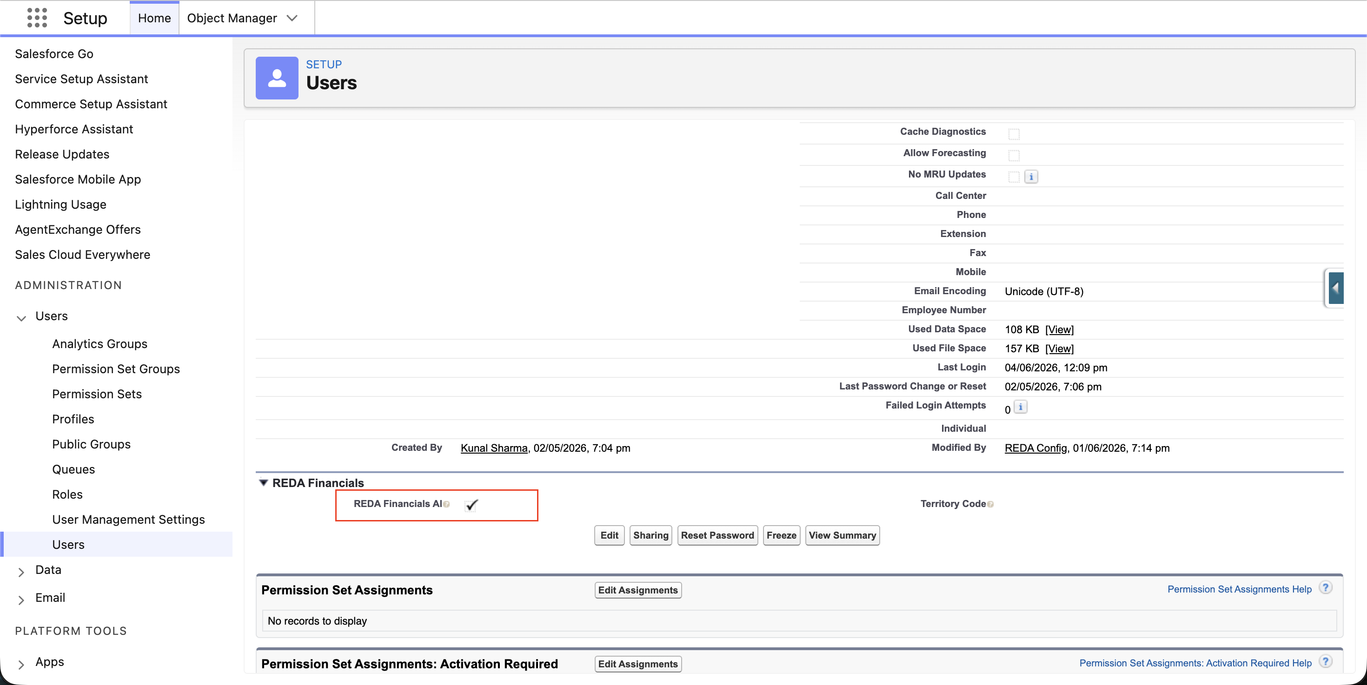Screen dimensions: 1367x685
Task: Toggle the No MRU Updates checkbox
Action: point(1014,177)
